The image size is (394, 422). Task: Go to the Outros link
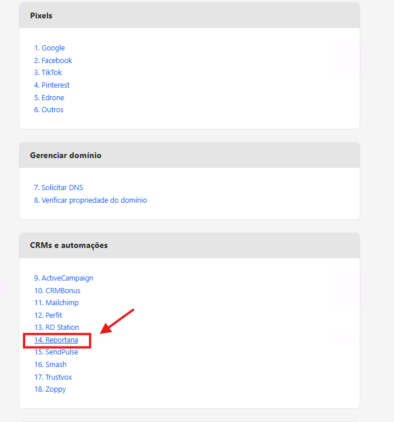click(x=49, y=110)
